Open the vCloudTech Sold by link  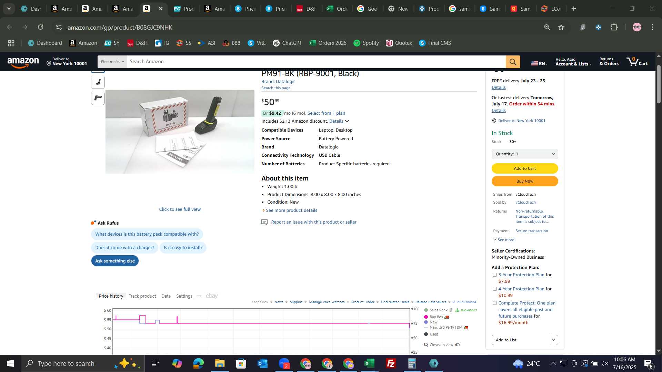click(x=525, y=203)
